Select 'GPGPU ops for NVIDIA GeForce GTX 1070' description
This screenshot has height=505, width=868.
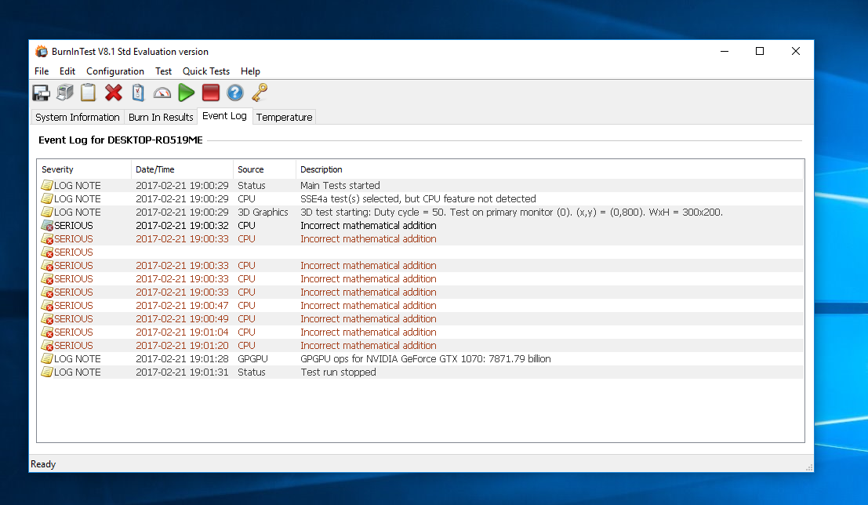click(x=426, y=359)
